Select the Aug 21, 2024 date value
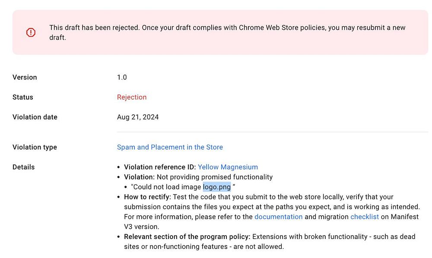The height and width of the screenshot is (258, 432). click(138, 117)
